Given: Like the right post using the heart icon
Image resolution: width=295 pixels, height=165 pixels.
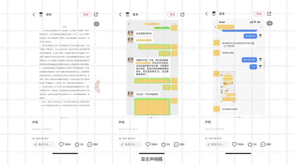Looking at the screenshot, I should tap(234, 144).
